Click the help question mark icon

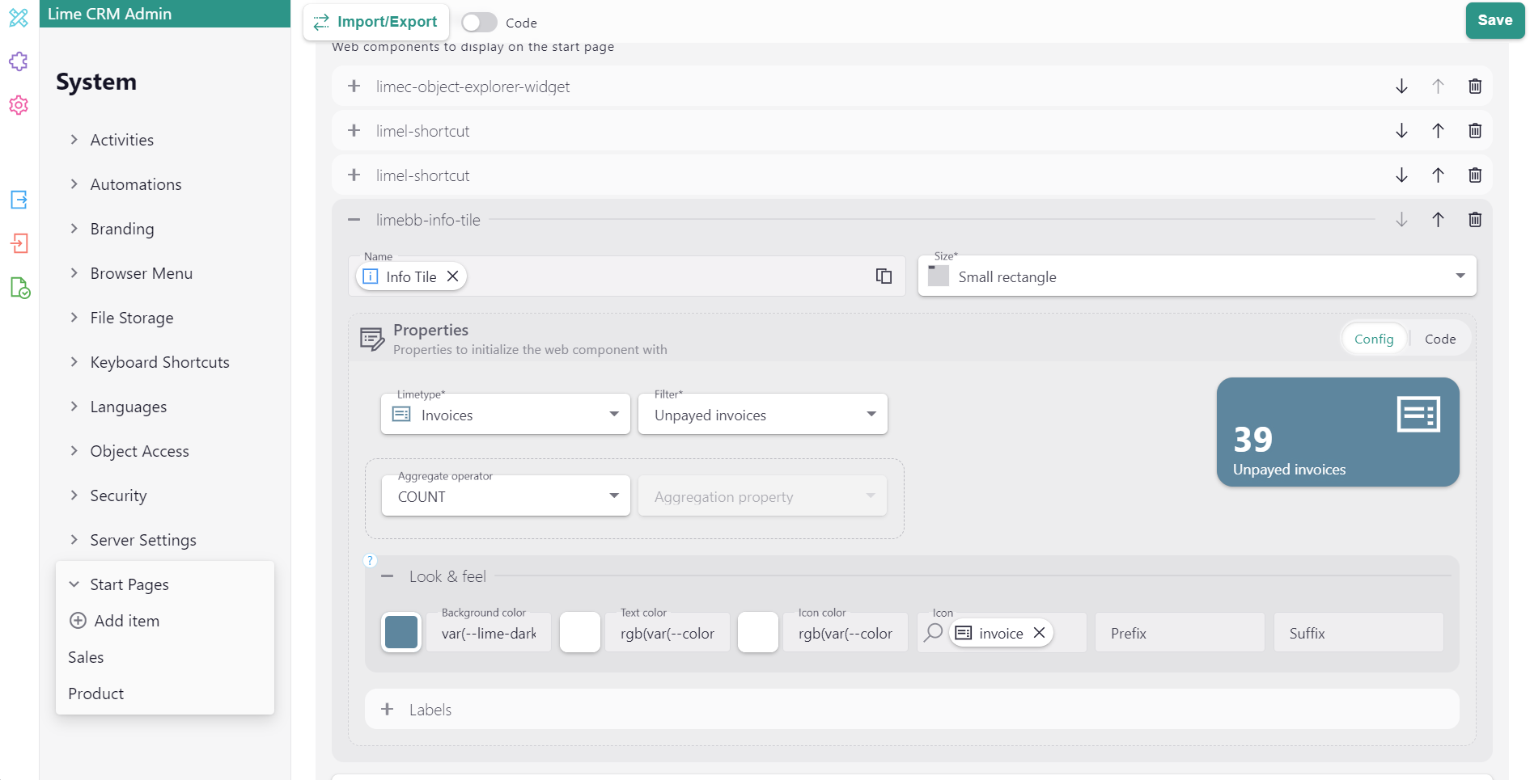click(371, 560)
